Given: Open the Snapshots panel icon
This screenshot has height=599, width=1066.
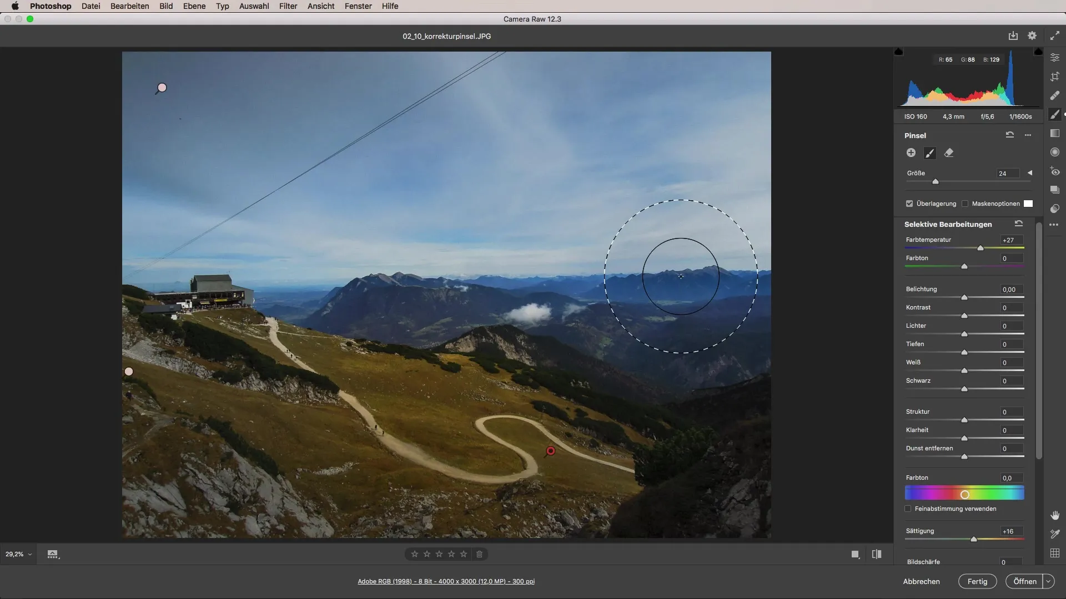Looking at the screenshot, I should click(x=1055, y=190).
